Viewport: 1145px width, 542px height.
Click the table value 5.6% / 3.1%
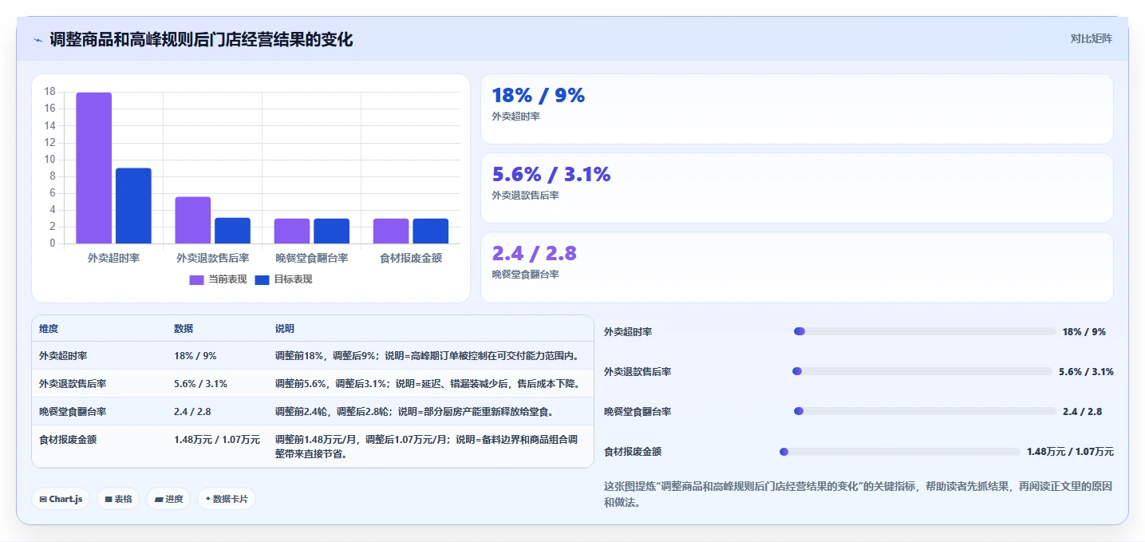point(200,384)
